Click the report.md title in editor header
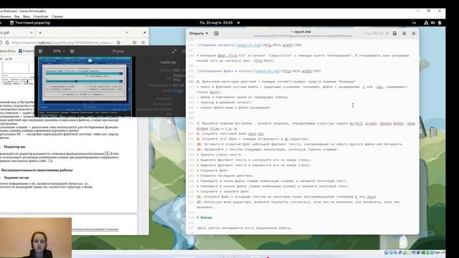Screen dimensions: 459x258 [x=301, y=32]
